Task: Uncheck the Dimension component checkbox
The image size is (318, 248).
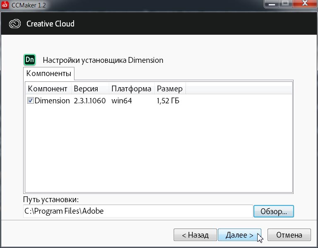Action: [x=31, y=100]
